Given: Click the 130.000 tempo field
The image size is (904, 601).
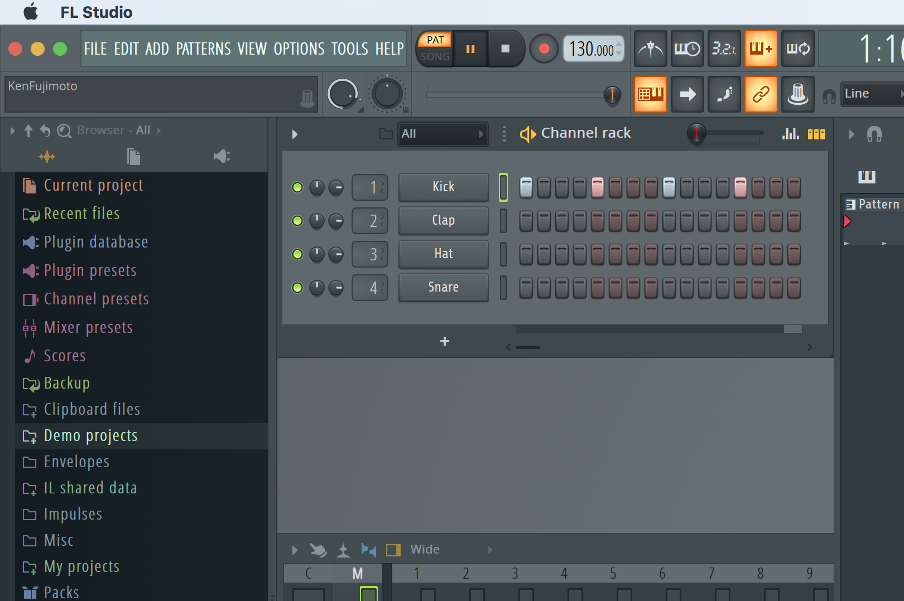Looking at the screenshot, I should pyautogui.click(x=593, y=49).
